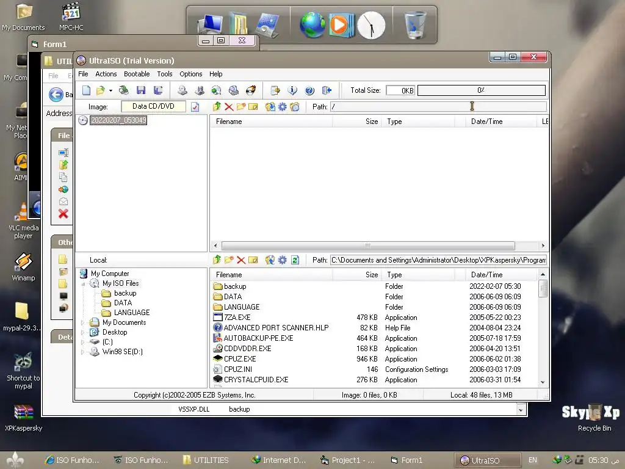The width and height of the screenshot is (625, 469).
Task: Click the Burn CD/DVD Image flame icon
Action: coord(251,90)
